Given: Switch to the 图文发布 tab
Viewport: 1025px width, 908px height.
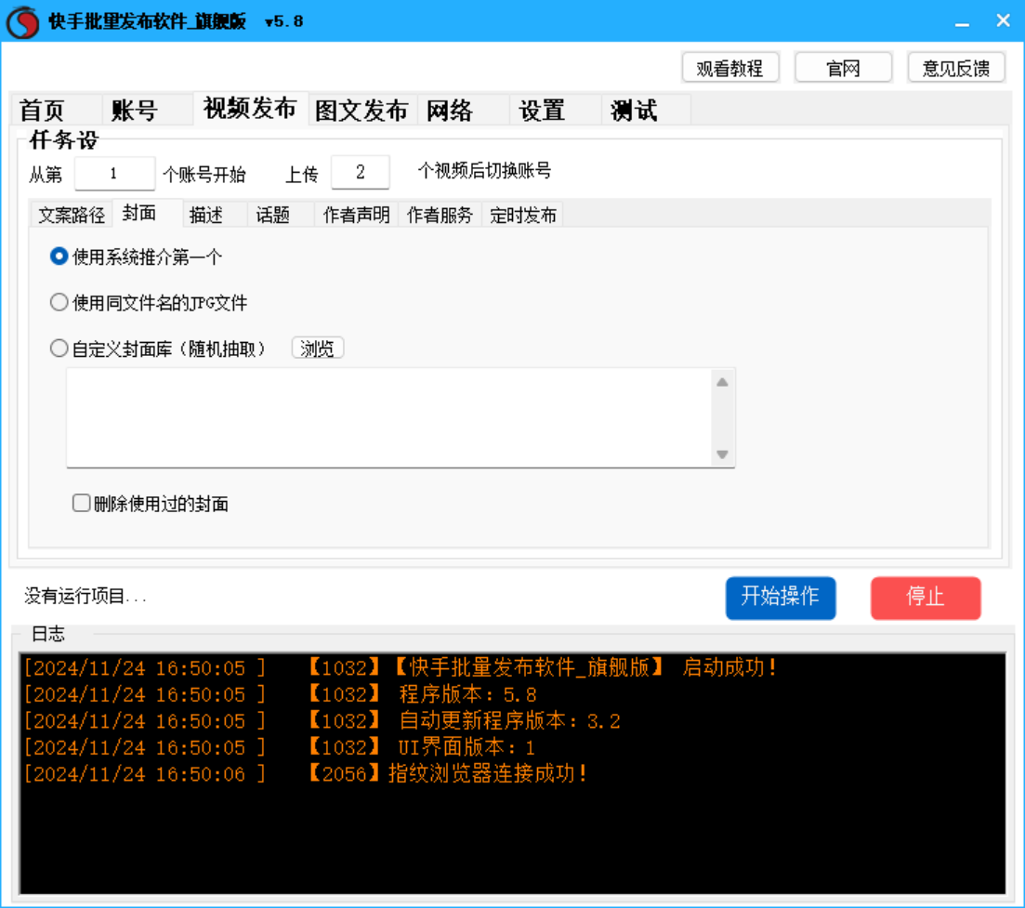Looking at the screenshot, I should 361,110.
